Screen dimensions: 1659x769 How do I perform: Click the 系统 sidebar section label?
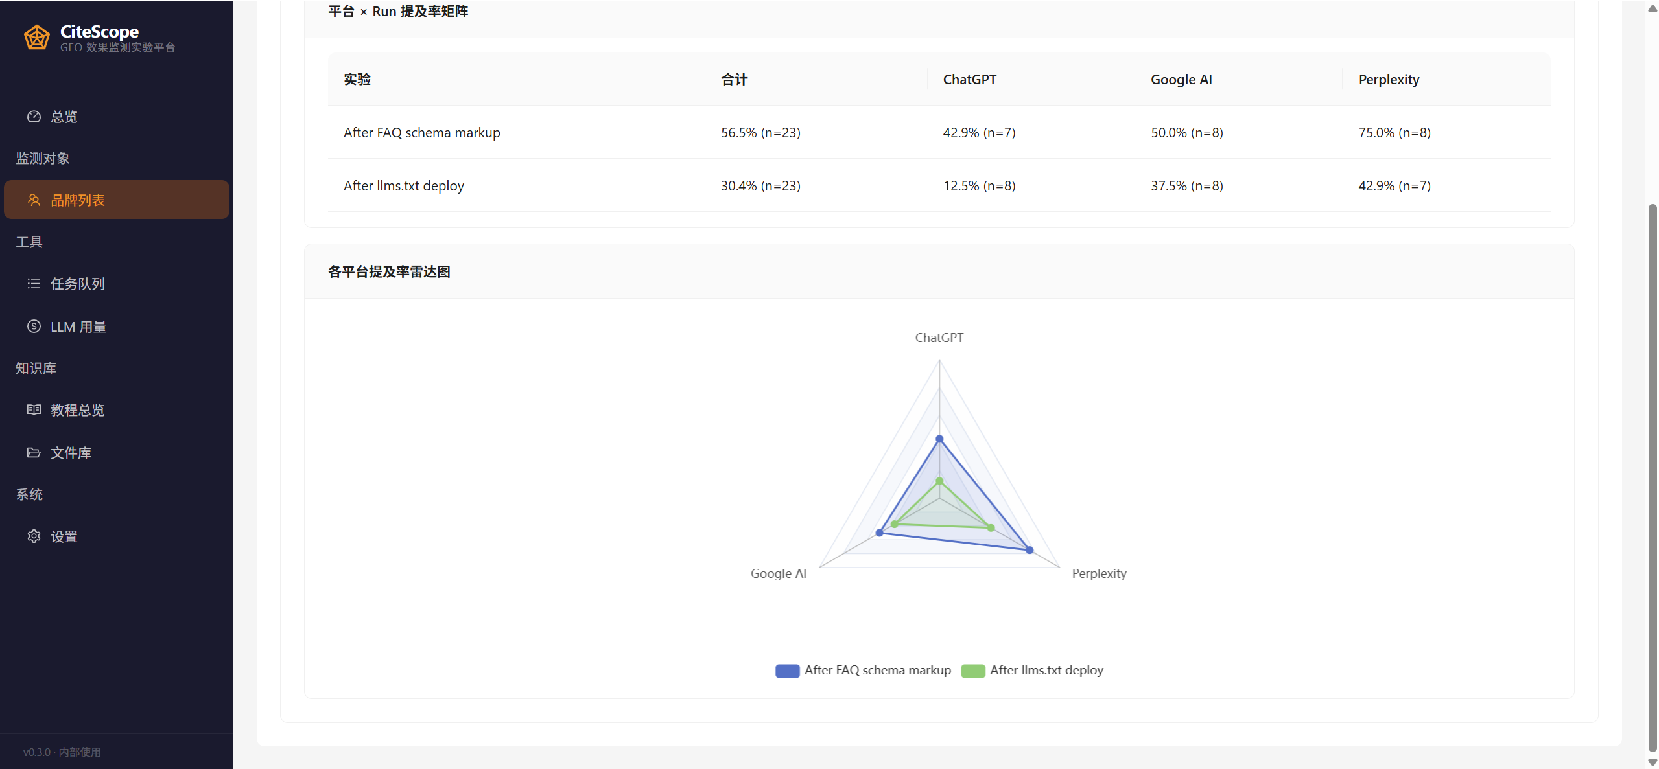pos(29,494)
